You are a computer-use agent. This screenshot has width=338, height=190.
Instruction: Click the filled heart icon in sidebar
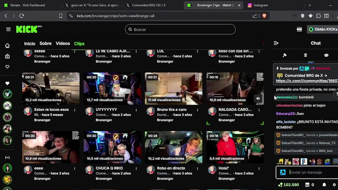point(7,83)
